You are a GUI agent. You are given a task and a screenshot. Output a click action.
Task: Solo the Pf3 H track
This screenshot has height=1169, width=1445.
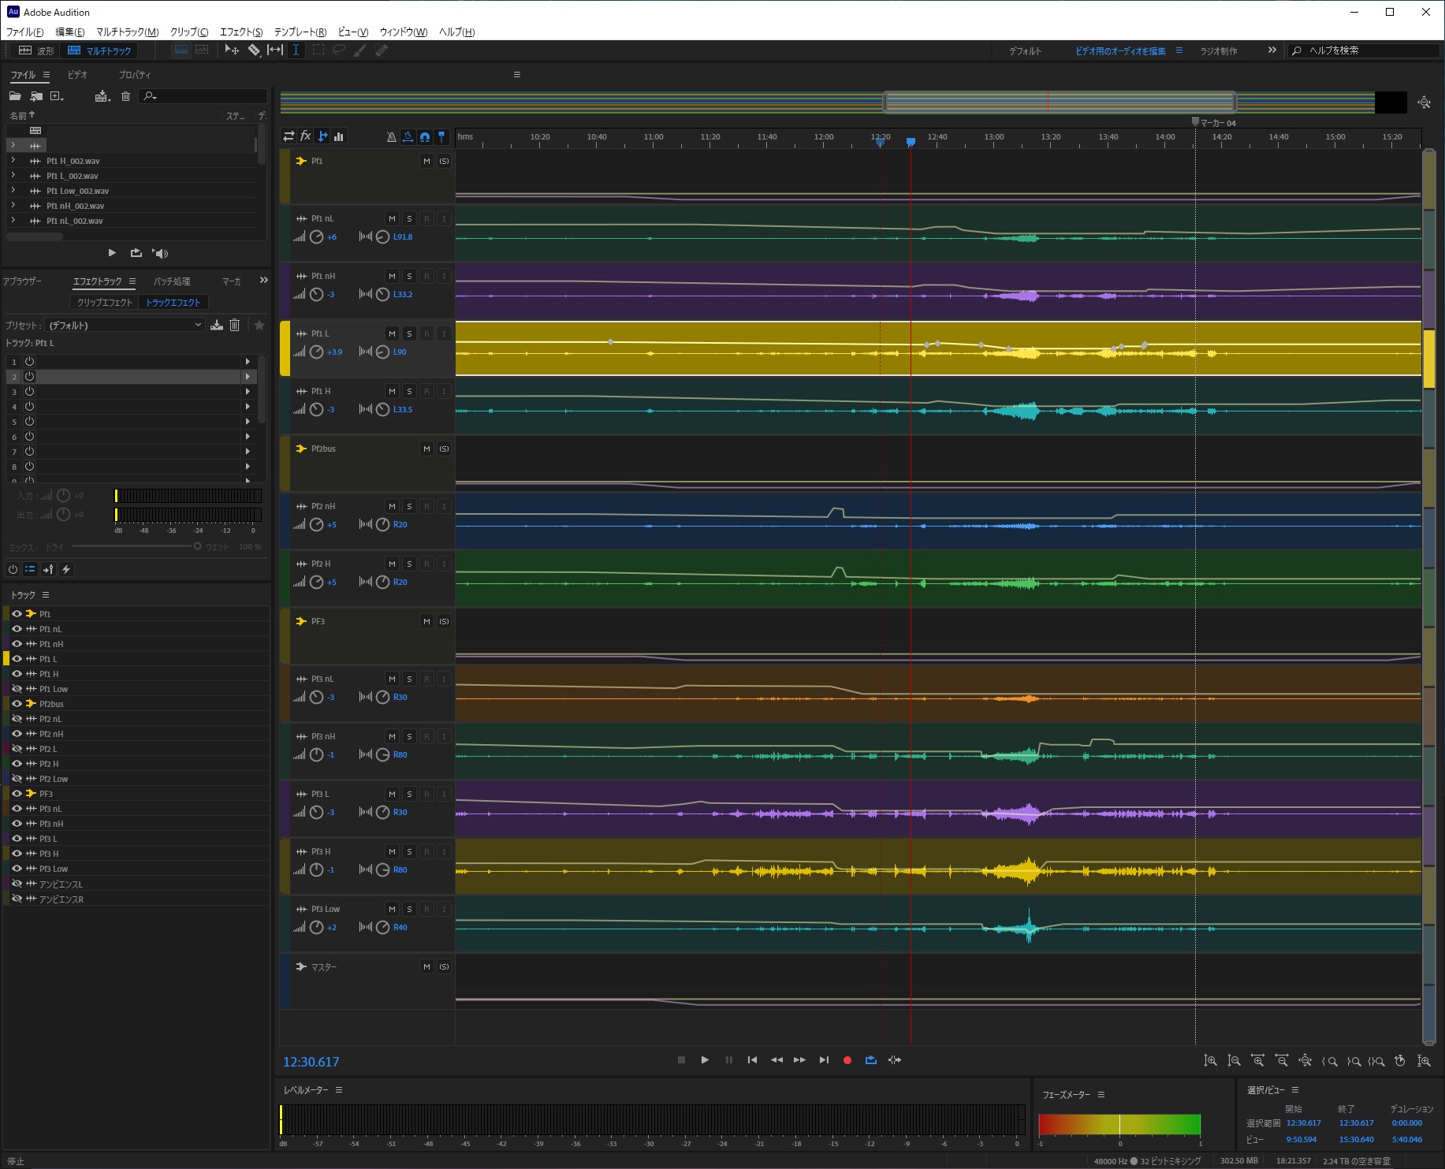(x=409, y=851)
